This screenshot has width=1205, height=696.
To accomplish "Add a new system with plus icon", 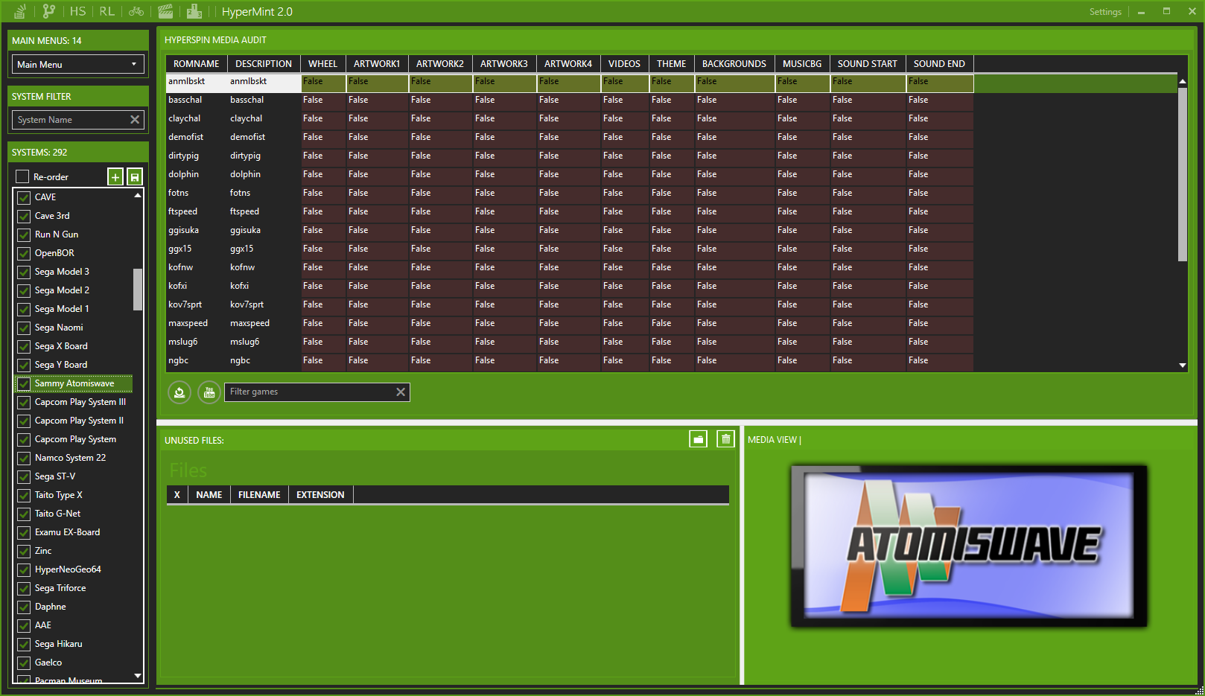I will coord(115,176).
